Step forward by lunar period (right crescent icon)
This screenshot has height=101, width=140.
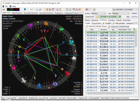(x=77, y=9)
